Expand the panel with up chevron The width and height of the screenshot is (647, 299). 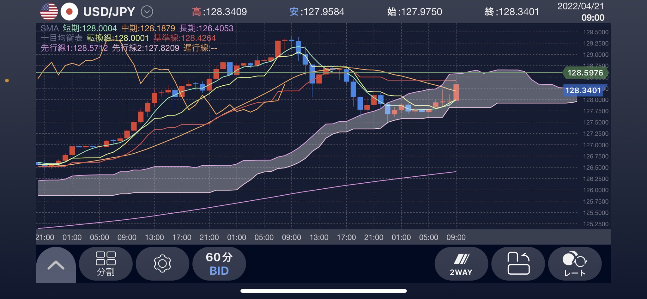click(x=56, y=265)
